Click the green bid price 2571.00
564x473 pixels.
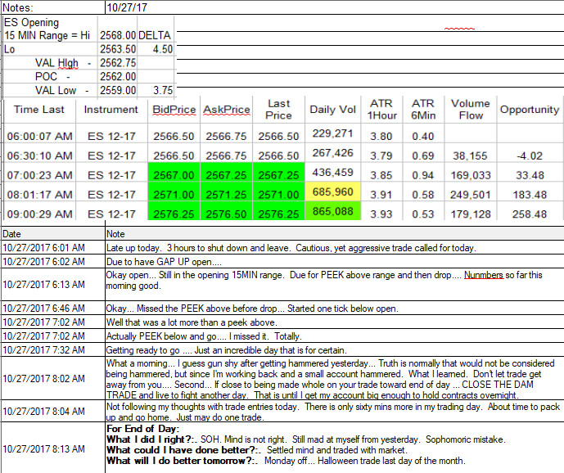tap(174, 195)
